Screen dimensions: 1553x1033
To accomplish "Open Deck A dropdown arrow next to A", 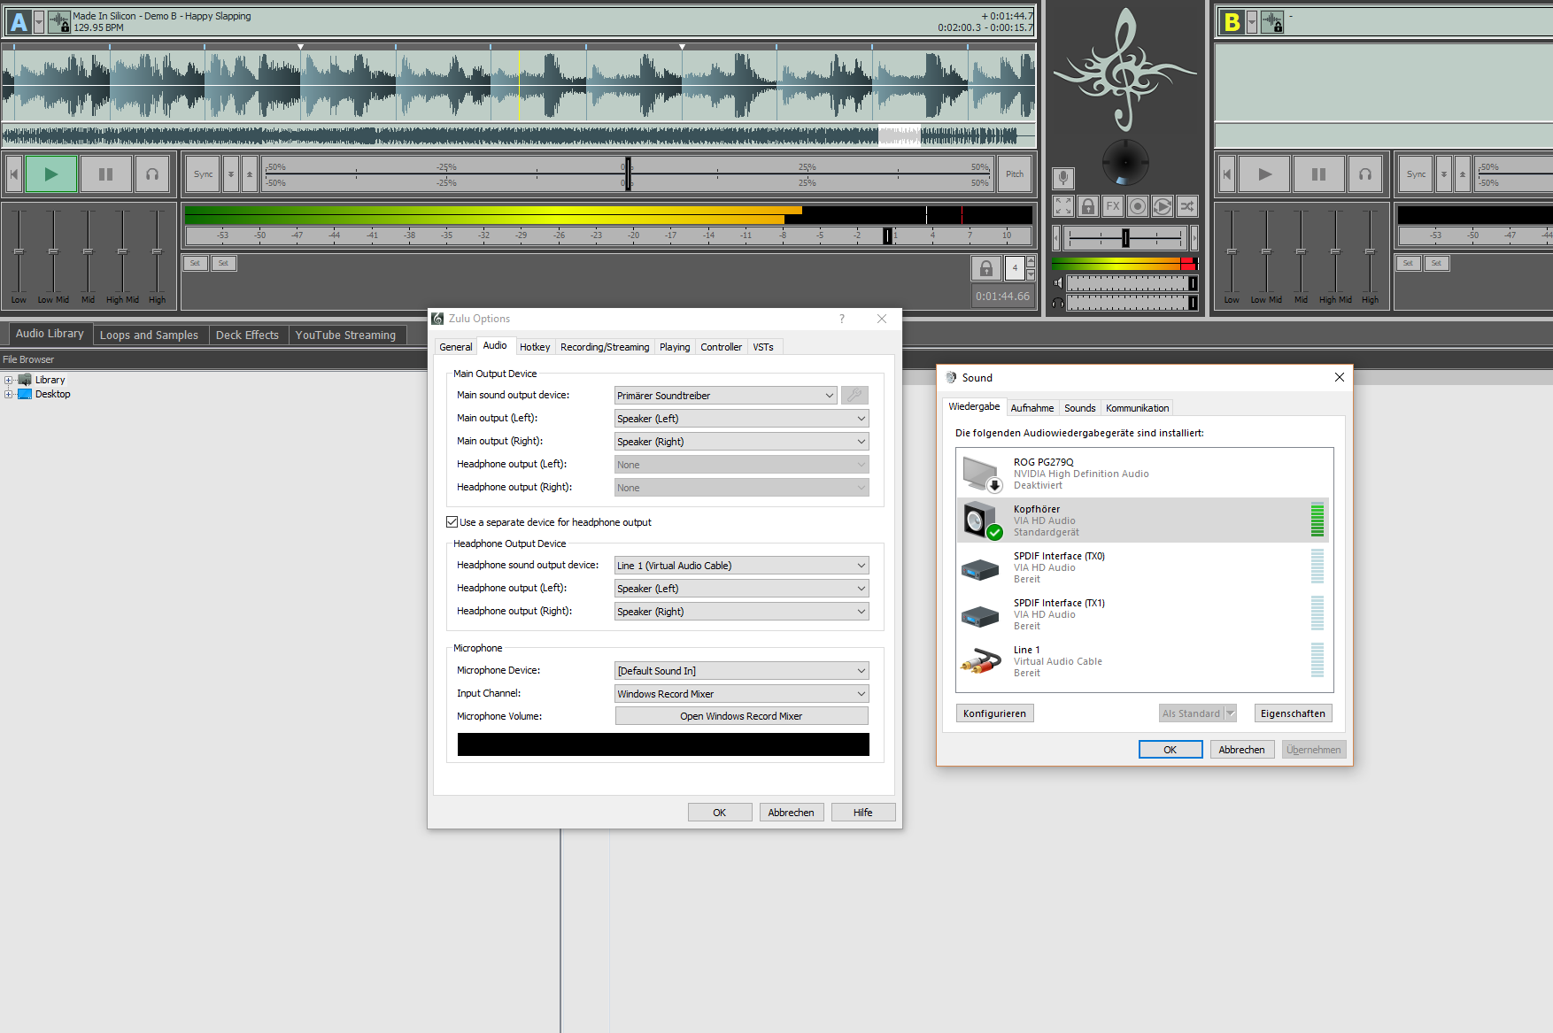I will pos(39,21).
